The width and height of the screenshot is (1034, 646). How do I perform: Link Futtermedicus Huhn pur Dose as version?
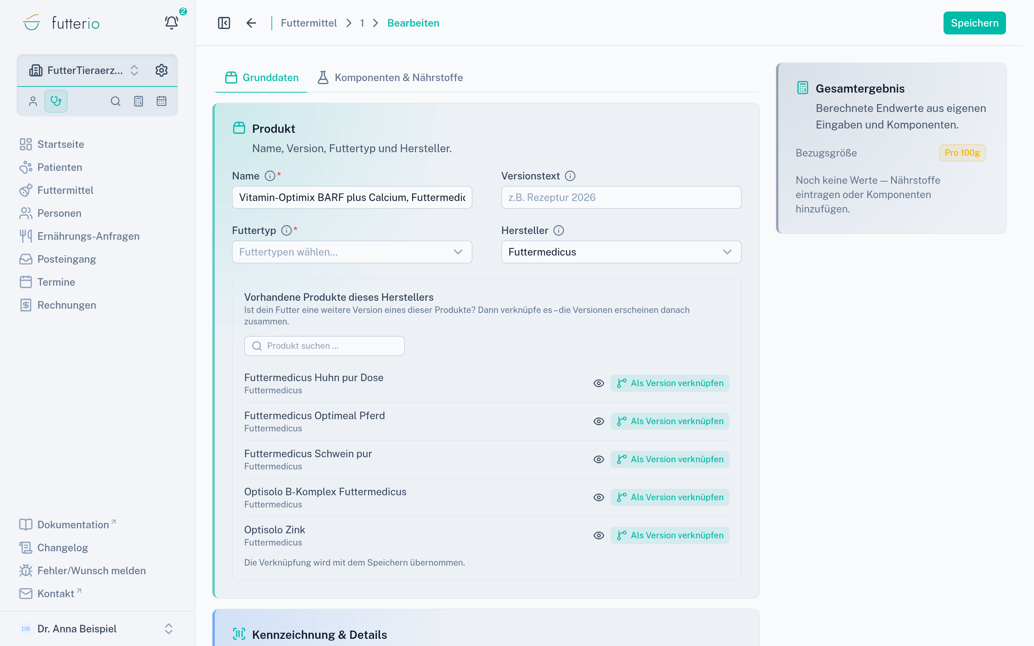670,383
